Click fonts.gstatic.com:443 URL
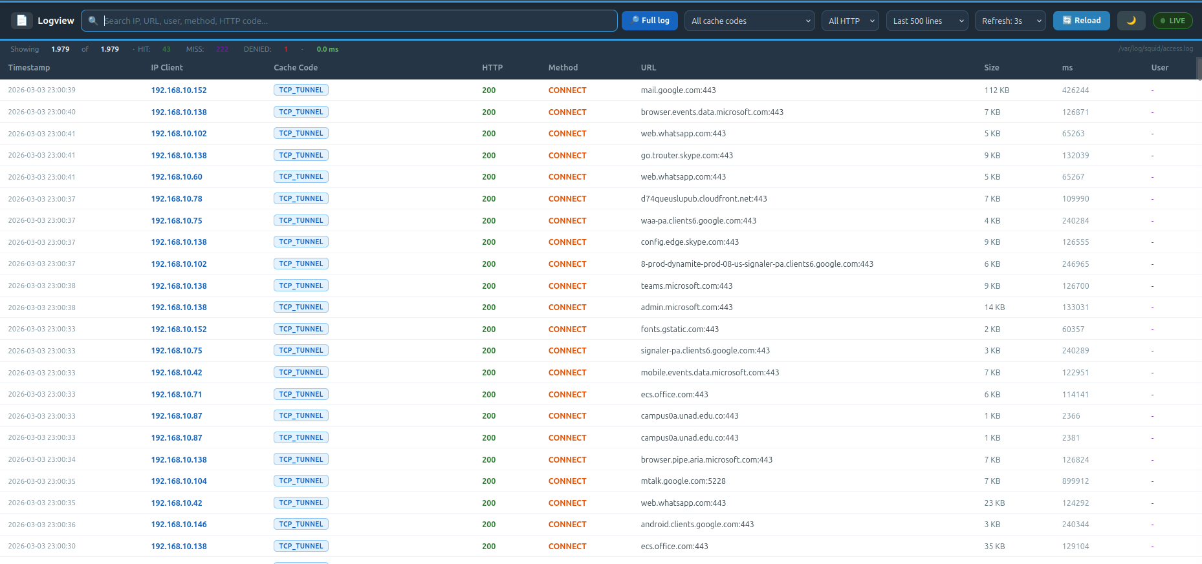Image resolution: width=1202 pixels, height=564 pixels. (x=679, y=329)
